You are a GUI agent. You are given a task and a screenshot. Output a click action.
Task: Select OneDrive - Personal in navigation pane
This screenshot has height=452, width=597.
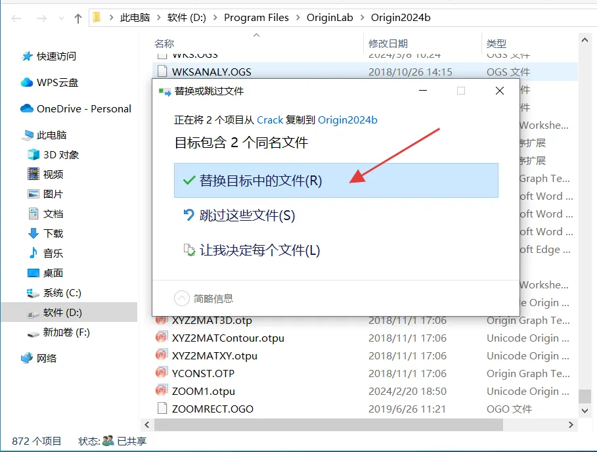point(84,109)
